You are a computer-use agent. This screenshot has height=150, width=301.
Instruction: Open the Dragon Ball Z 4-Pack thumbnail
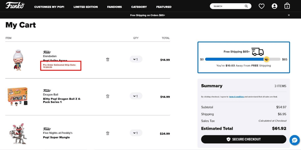point(17,97)
